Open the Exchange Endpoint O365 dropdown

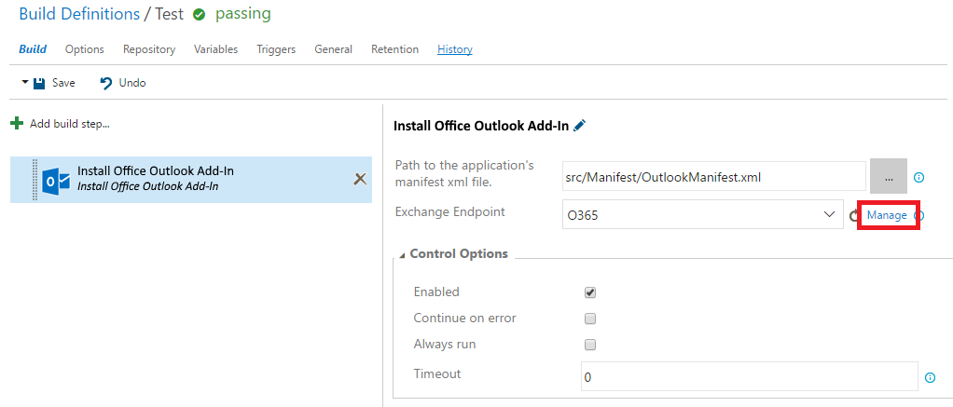[703, 214]
